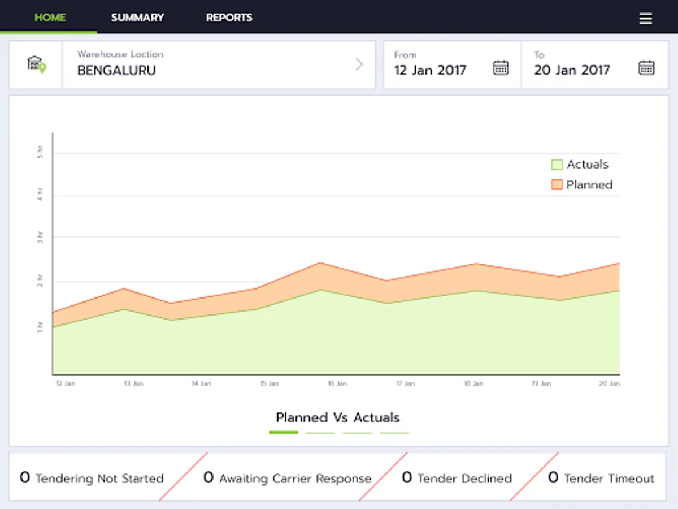Go to the second chart page indicator
Image resolution: width=678 pixels, height=509 pixels.
[x=320, y=433]
